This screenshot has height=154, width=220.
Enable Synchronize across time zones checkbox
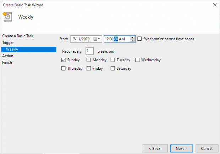[x=139, y=39]
